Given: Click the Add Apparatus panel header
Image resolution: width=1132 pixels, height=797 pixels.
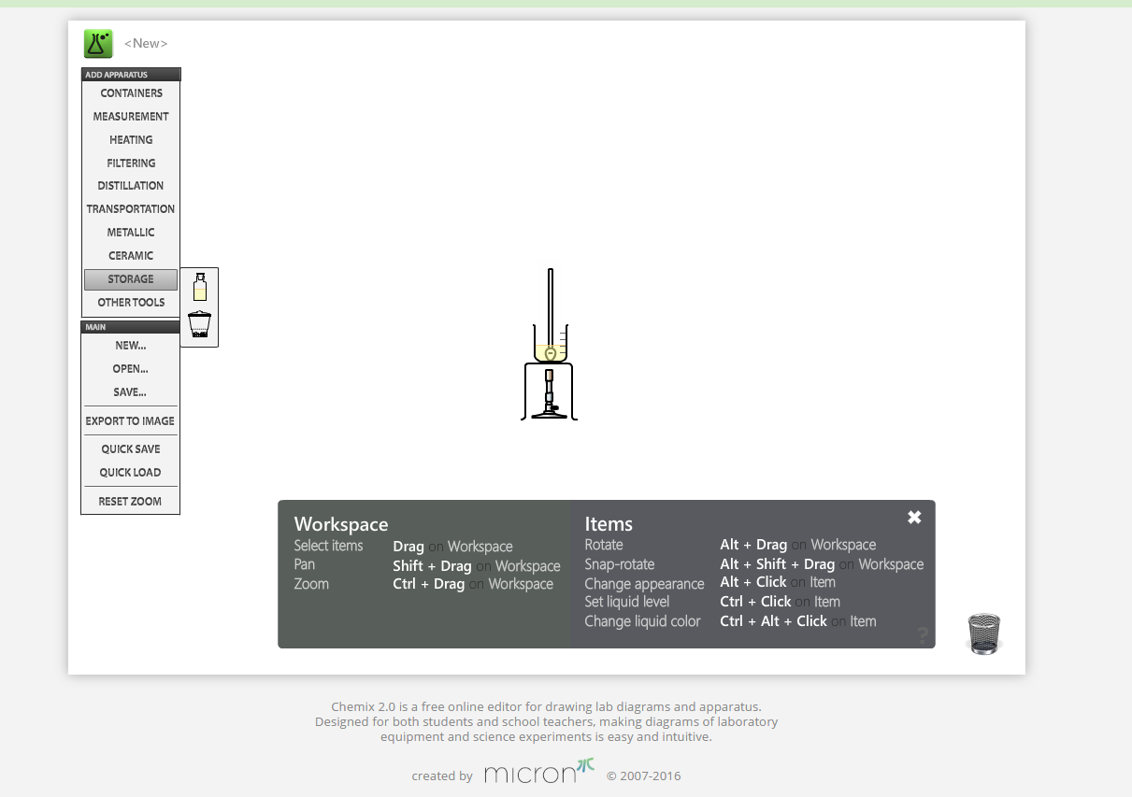Looking at the screenshot, I should pos(131,74).
